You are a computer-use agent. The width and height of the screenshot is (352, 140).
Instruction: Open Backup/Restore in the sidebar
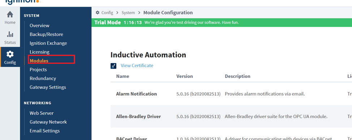click(x=46, y=34)
